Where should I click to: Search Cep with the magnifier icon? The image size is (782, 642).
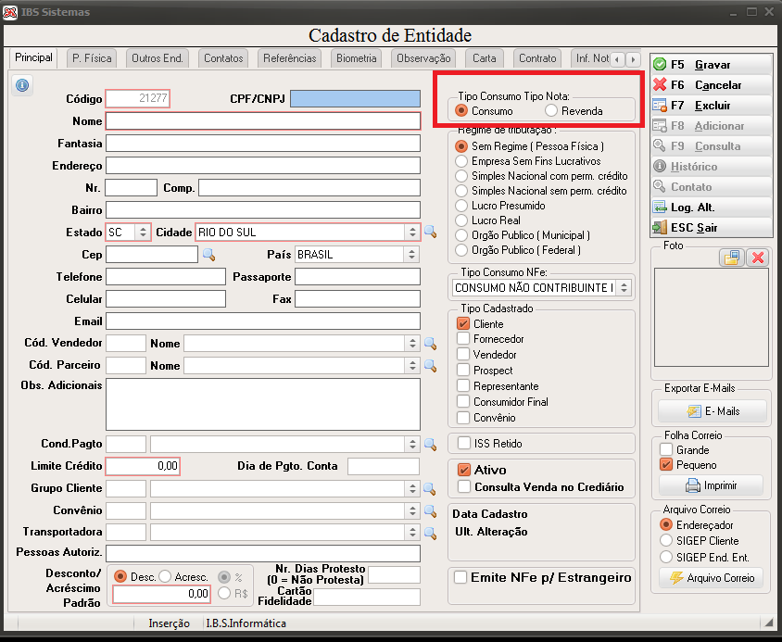[209, 255]
